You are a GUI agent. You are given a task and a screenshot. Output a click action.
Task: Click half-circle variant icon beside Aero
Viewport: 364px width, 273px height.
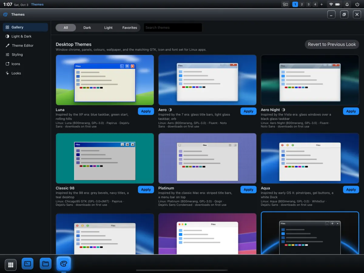pos(170,110)
